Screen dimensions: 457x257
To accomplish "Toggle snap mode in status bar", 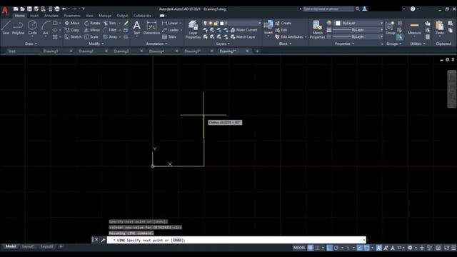I will 317,248.
